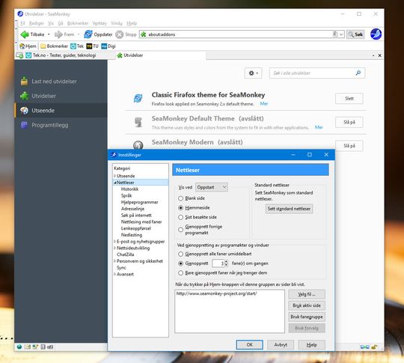This screenshot has height=363, width=404.
Task: Open the Bokmerker folder in bookmarks toolbar
Action: (x=54, y=46)
